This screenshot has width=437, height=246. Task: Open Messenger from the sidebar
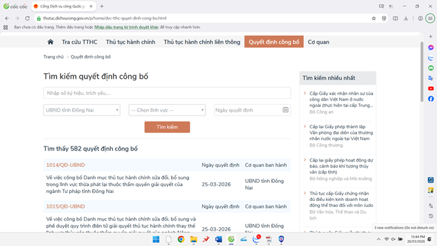pyautogui.click(x=431, y=48)
